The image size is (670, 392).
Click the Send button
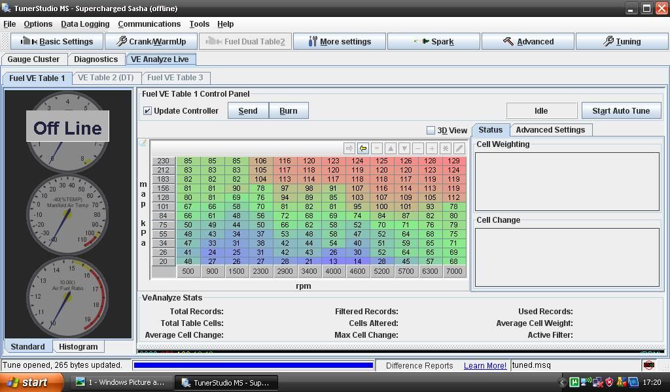[248, 111]
